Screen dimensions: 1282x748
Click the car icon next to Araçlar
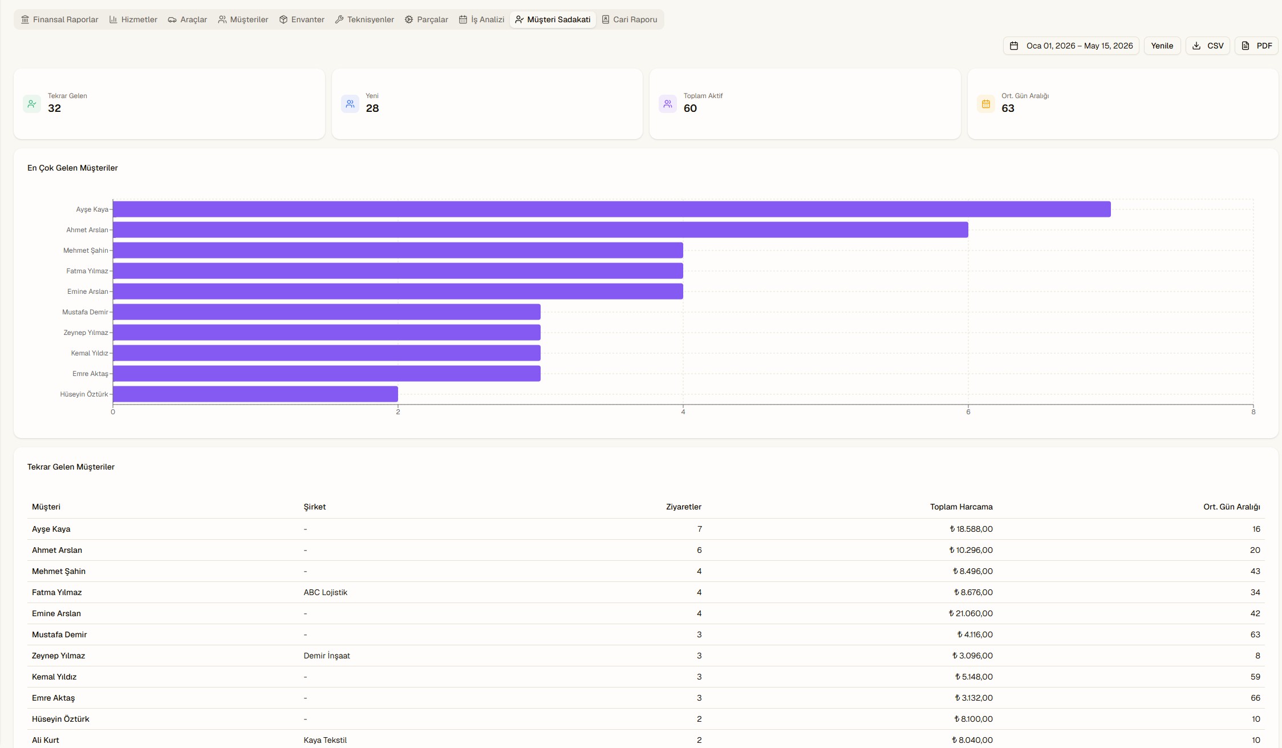[x=172, y=19]
